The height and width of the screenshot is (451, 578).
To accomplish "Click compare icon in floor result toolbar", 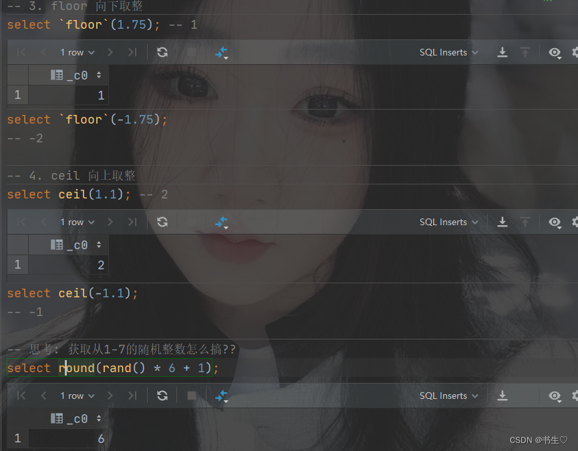I will [222, 53].
